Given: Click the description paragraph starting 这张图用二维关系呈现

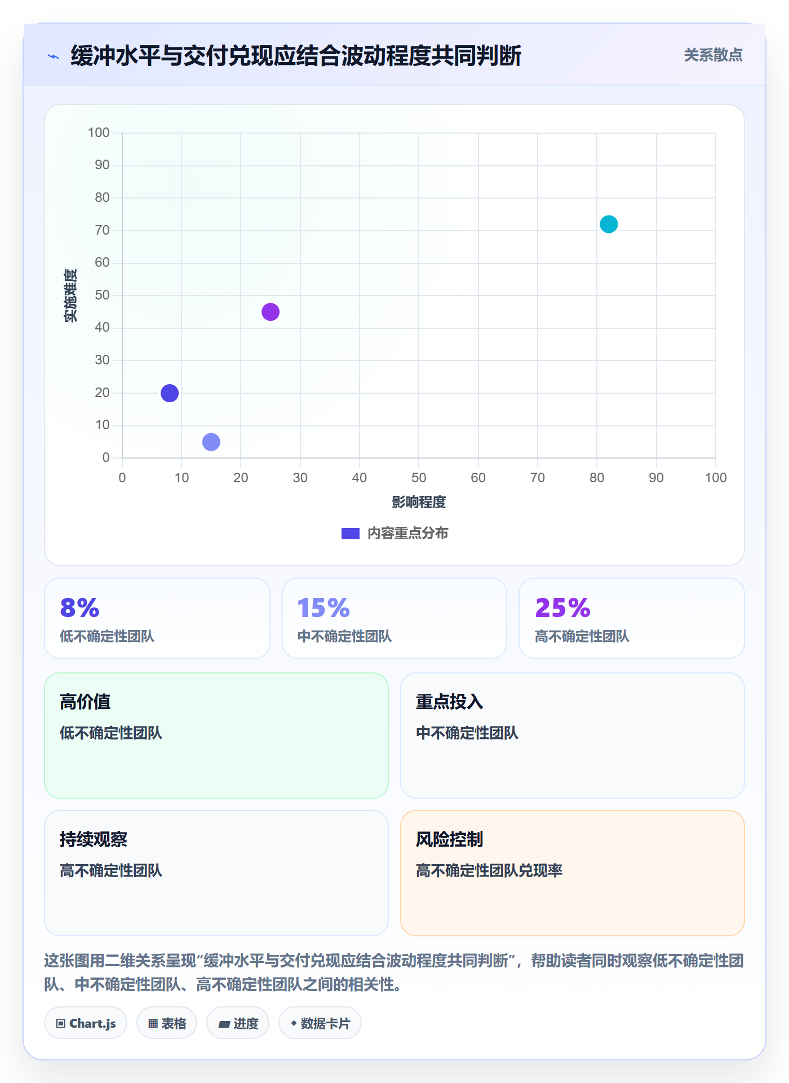Looking at the screenshot, I should 394,972.
